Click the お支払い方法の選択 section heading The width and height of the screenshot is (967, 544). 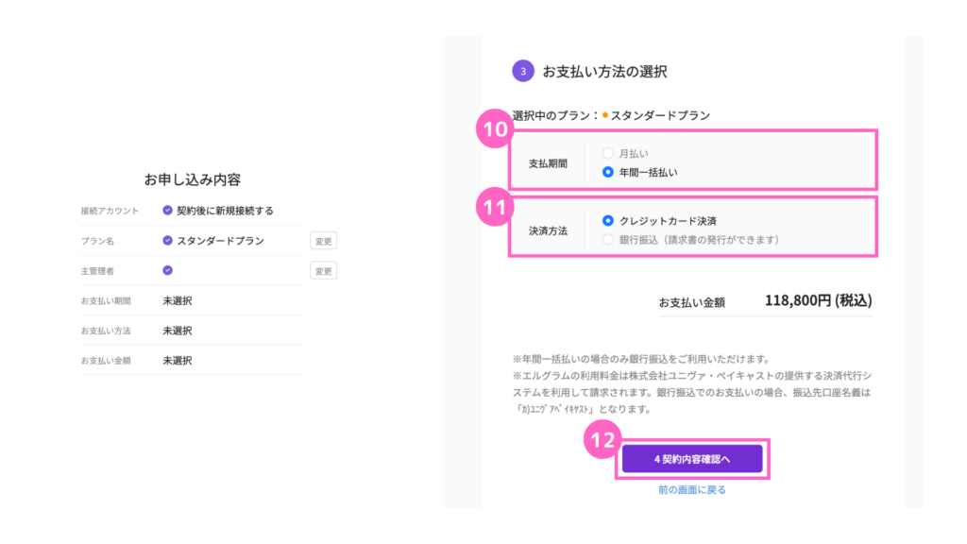tap(604, 71)
